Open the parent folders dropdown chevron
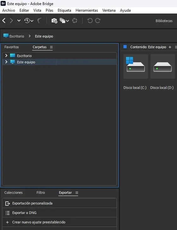This screenshot has height=230, width=177. [x=19, y=21]
